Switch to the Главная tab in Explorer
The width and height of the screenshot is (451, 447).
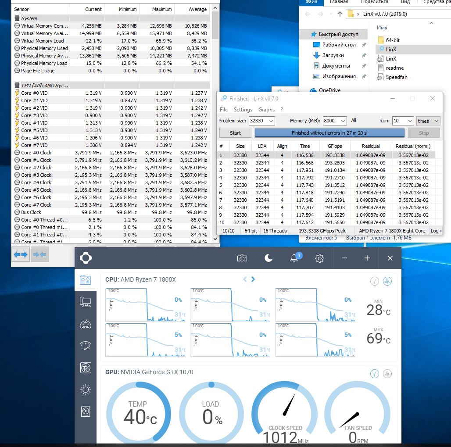339,2
